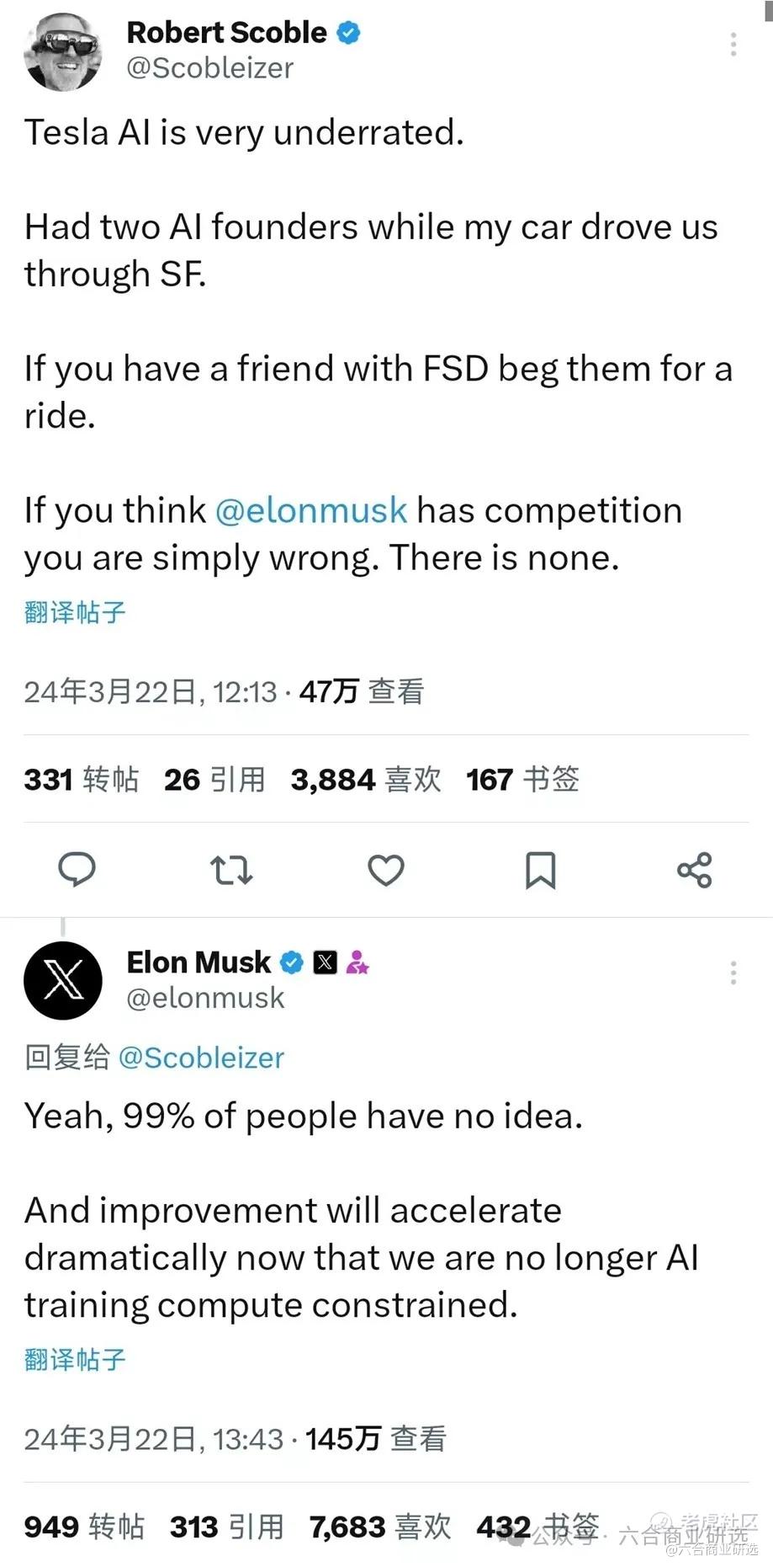Click the X affiliation badge beside Elon Musk
The width and height of the screenshot is (773, 1567).
tap(326, 962)
